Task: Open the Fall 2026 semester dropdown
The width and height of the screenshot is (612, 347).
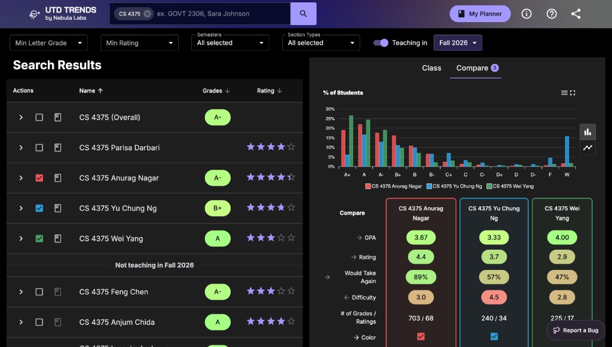Action: (x=458, y=43)
